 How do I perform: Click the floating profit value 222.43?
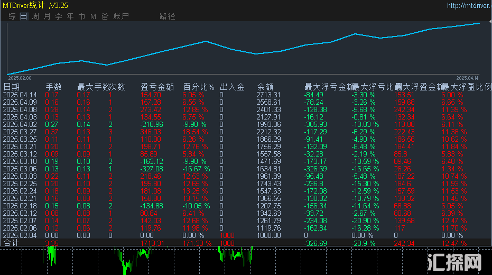404,132
